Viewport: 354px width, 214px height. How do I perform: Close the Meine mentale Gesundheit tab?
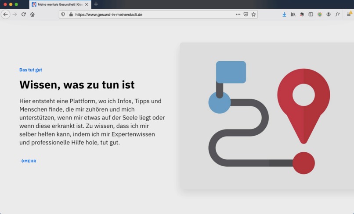pos(87,4)
